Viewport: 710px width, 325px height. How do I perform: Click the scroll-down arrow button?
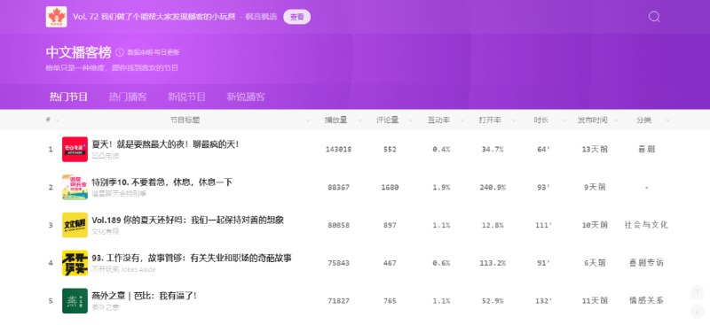point(697,311)
